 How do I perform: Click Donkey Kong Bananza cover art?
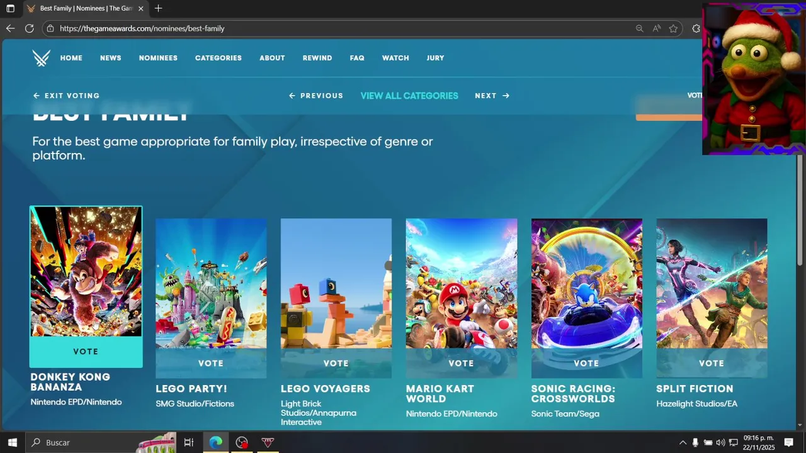pos(86,272)
